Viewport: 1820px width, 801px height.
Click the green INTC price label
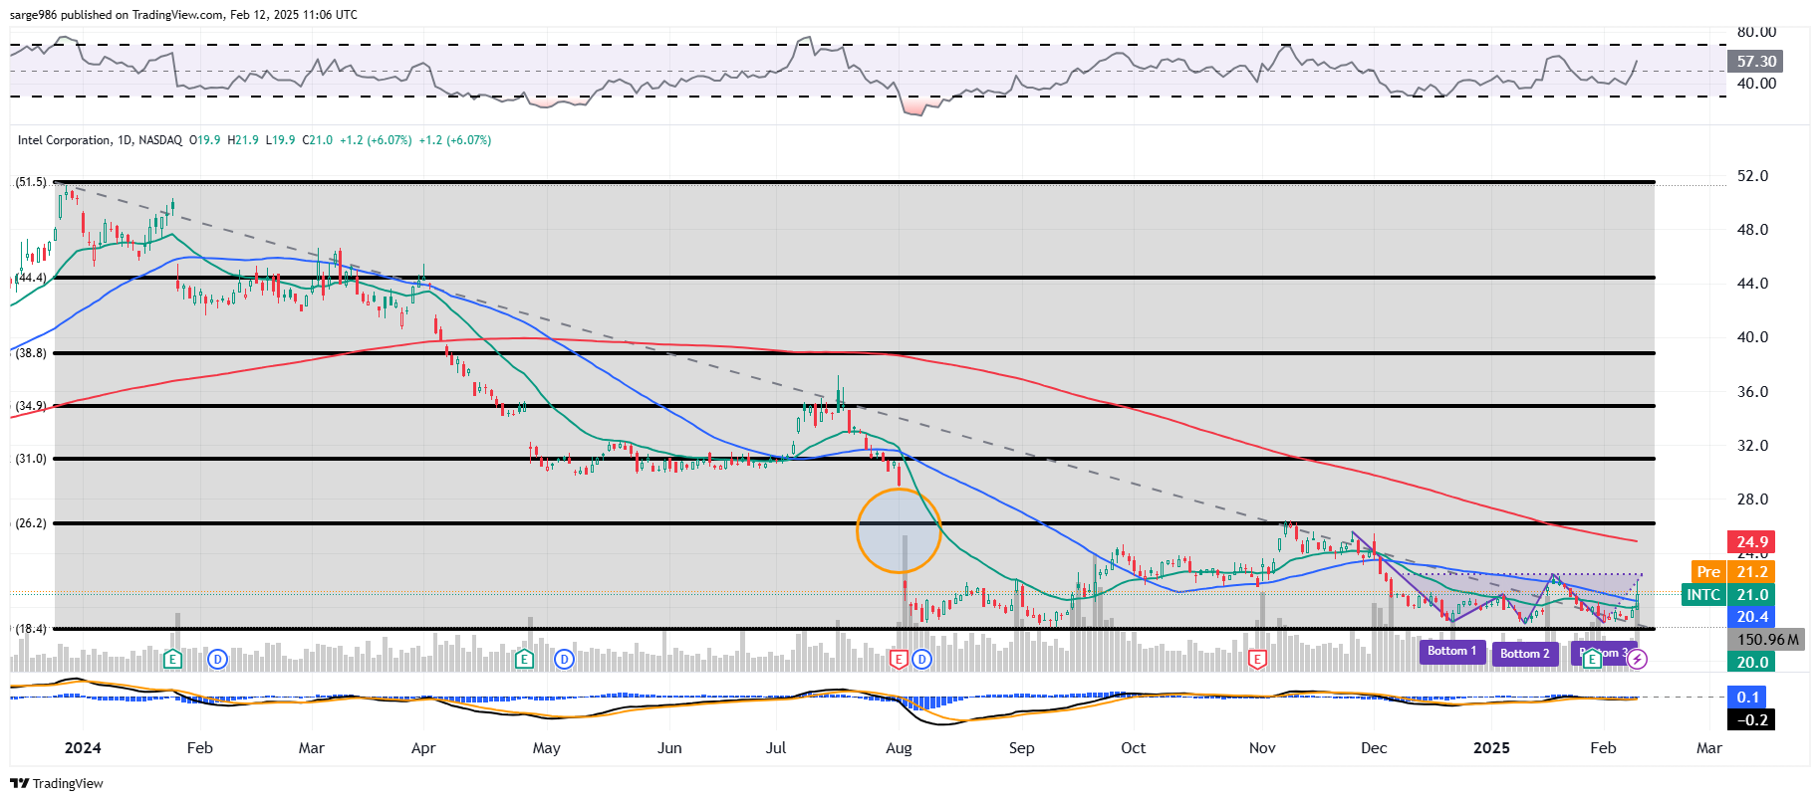coord(1703,595)
